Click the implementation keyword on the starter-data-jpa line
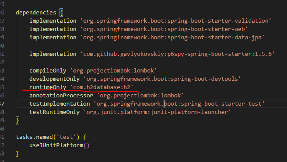The image size is (287, 162). point(53,38)
